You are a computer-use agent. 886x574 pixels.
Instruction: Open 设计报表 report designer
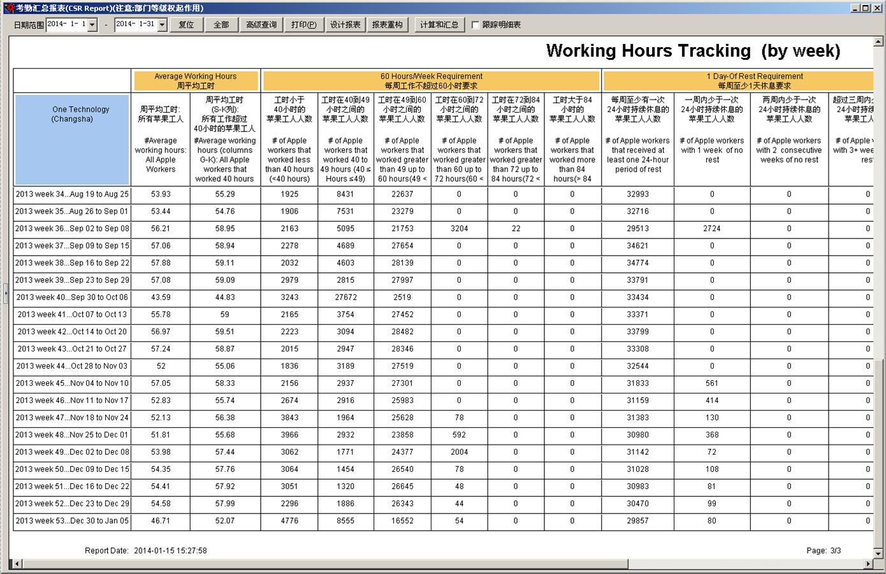pos(345,25)
